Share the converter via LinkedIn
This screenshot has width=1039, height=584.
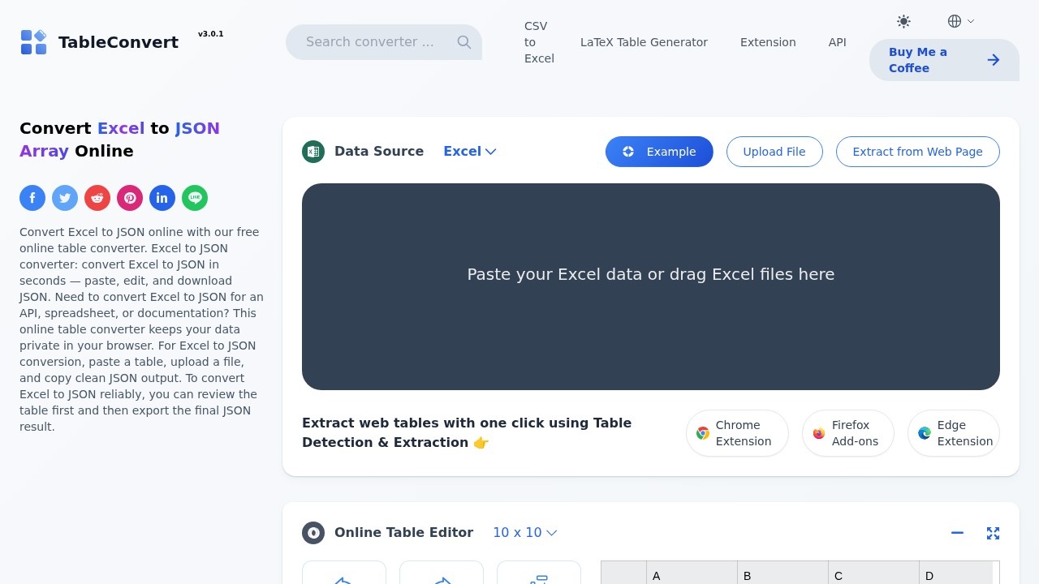162,198
